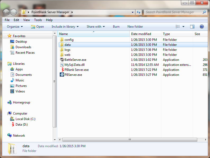Image resolution: width=210 pixels, height=158 pixels.
Task: Open Recent Places in Favorites
Action: [x=22, y=52]
